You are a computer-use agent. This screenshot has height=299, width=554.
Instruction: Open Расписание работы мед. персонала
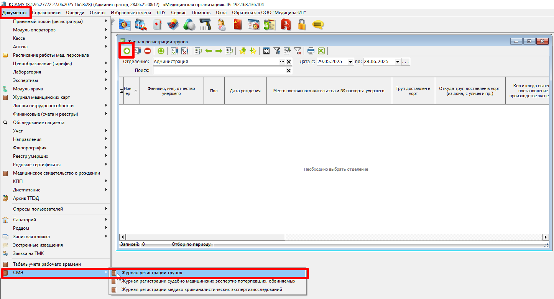[x=56, y=55]
